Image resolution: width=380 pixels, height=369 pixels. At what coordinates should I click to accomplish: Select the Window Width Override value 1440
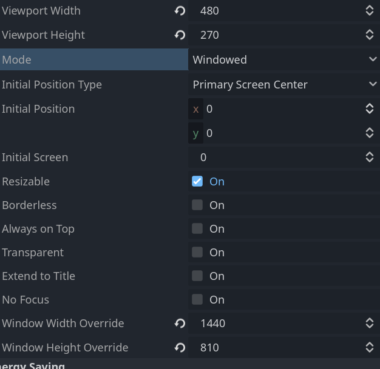click(279, 324)
